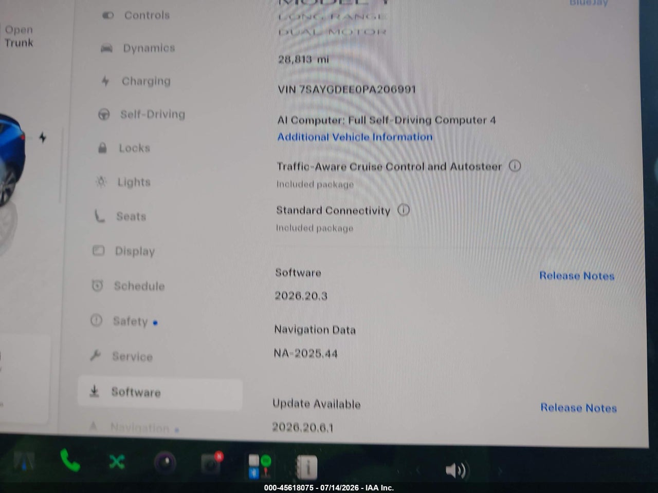Image resolution: width=658 pixels, height=493 pixels.
Task: Tap software version 2026.20.3
Action: pyautogui.click(x=301, y=296)
